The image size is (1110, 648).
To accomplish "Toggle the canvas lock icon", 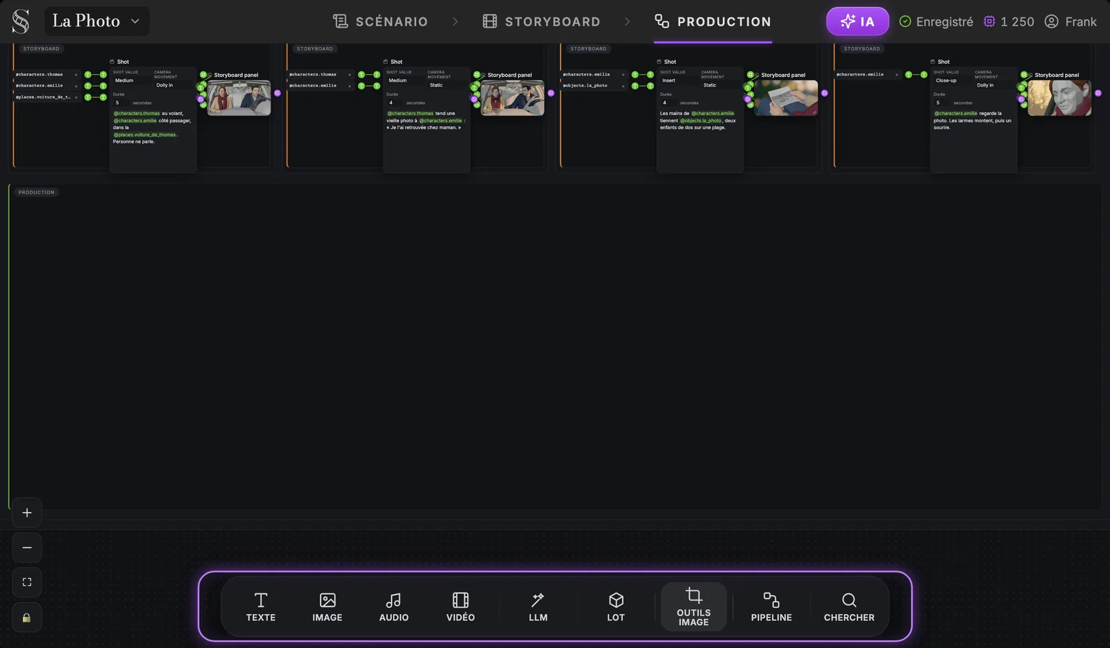I will point(27,618).
